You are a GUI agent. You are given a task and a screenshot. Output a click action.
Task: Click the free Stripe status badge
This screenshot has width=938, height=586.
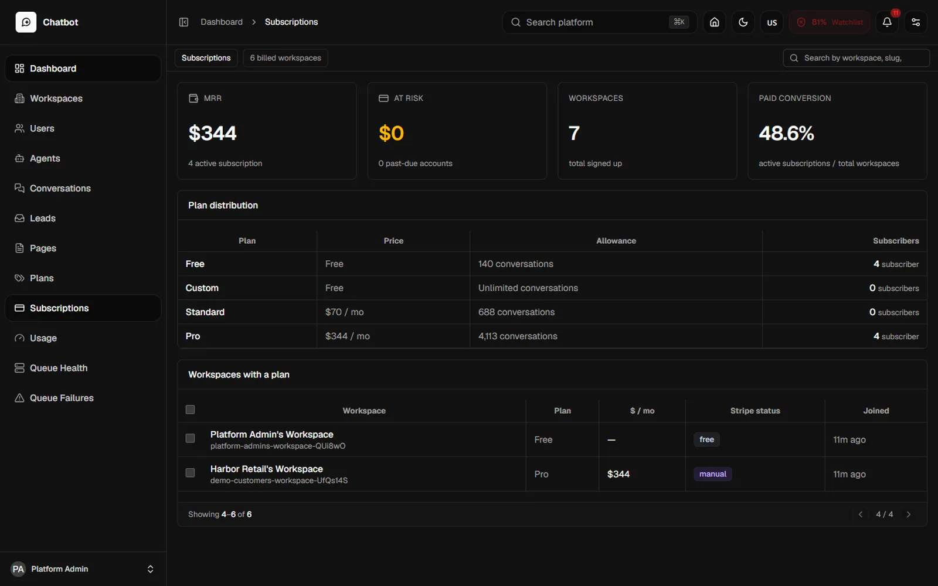coord(707,439)
